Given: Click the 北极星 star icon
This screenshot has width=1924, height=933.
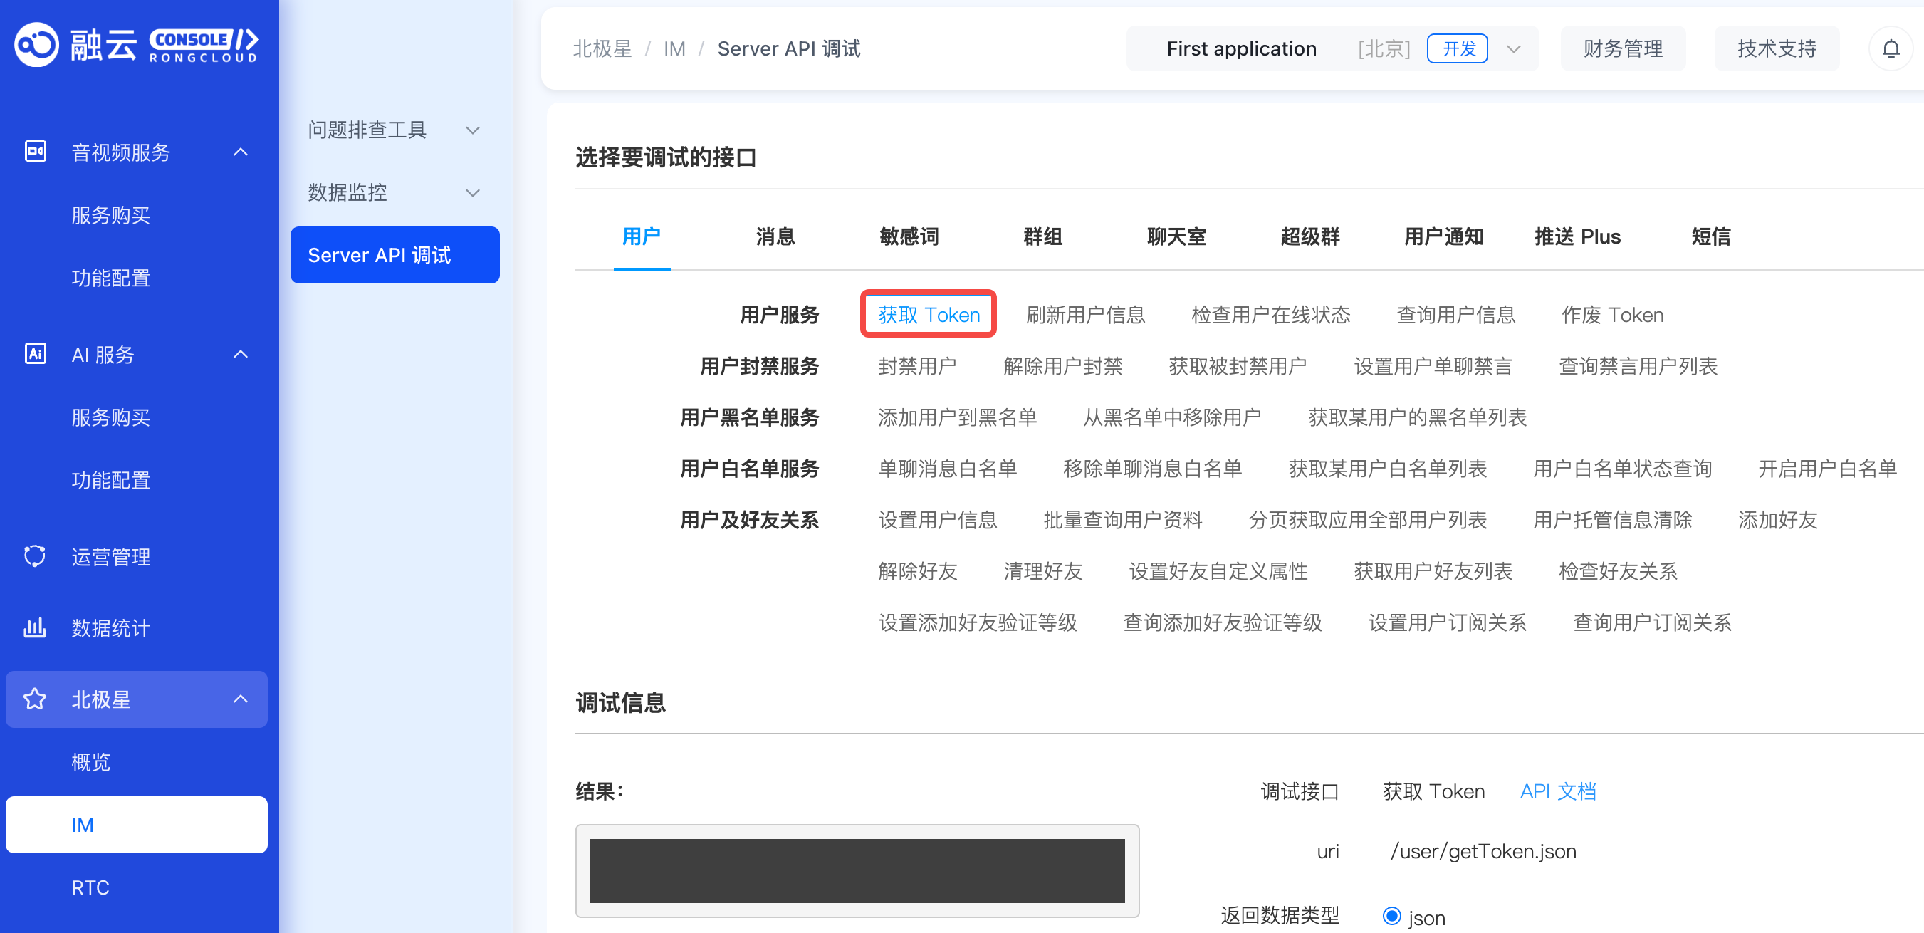Looking at the screenshot, I should pos(35,699).
